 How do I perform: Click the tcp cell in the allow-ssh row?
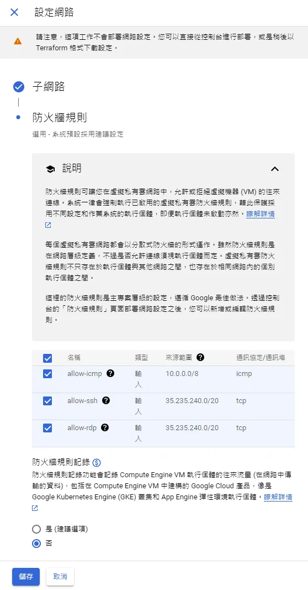[x=241, y=401]
